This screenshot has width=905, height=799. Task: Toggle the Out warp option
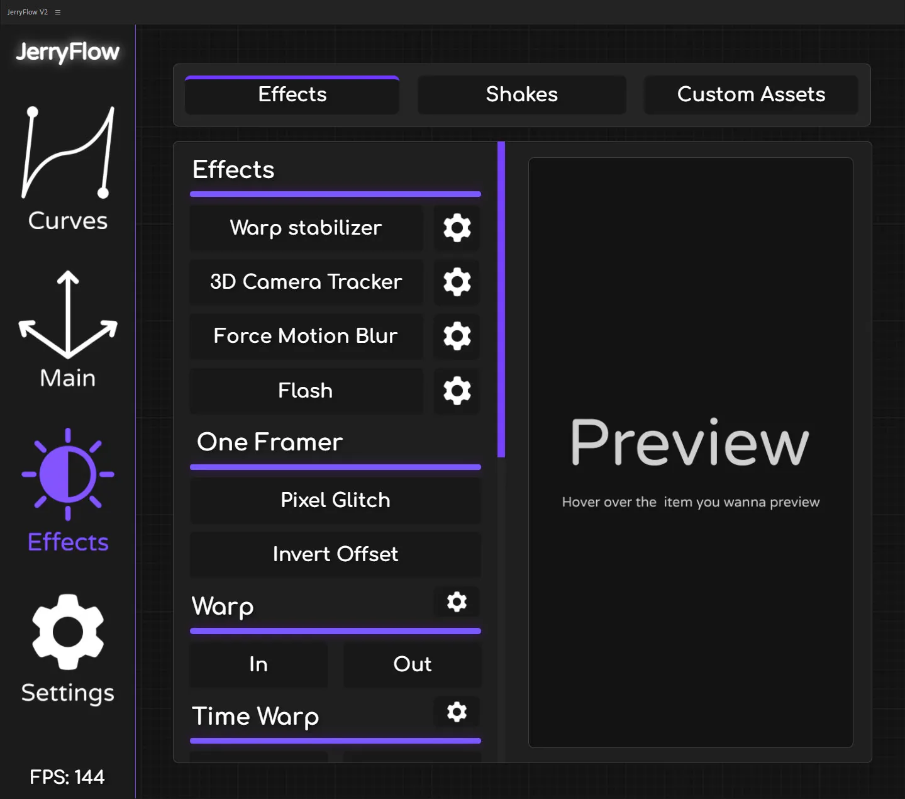click(412, 664)
